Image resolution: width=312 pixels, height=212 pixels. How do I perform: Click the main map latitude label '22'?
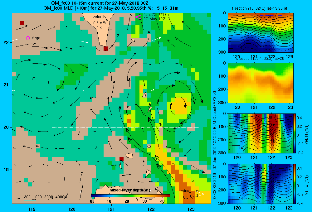click(x=6, y=42)
